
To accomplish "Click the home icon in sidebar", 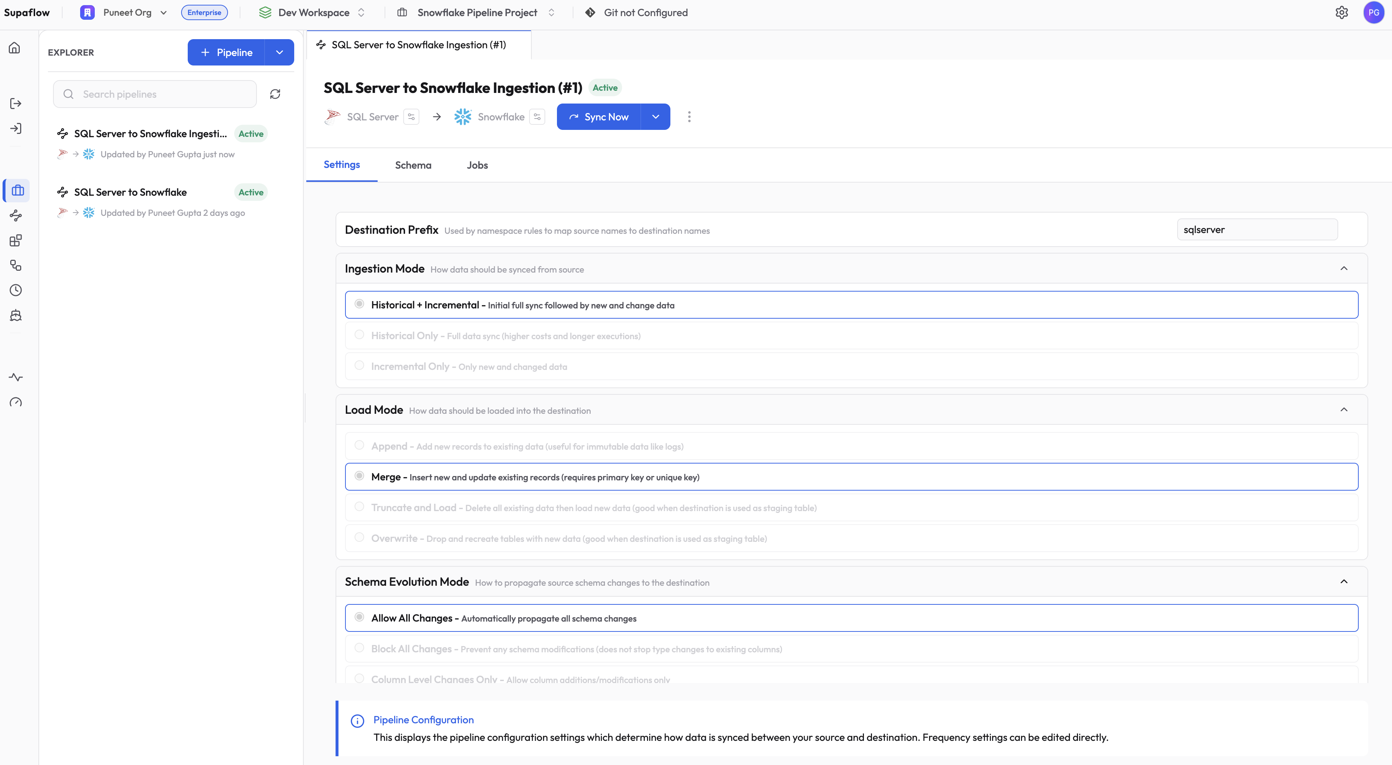I will coord(15,48).
